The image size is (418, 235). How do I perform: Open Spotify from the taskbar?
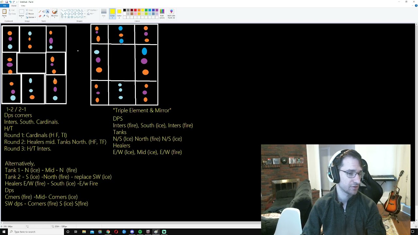(x=140, y=232)
